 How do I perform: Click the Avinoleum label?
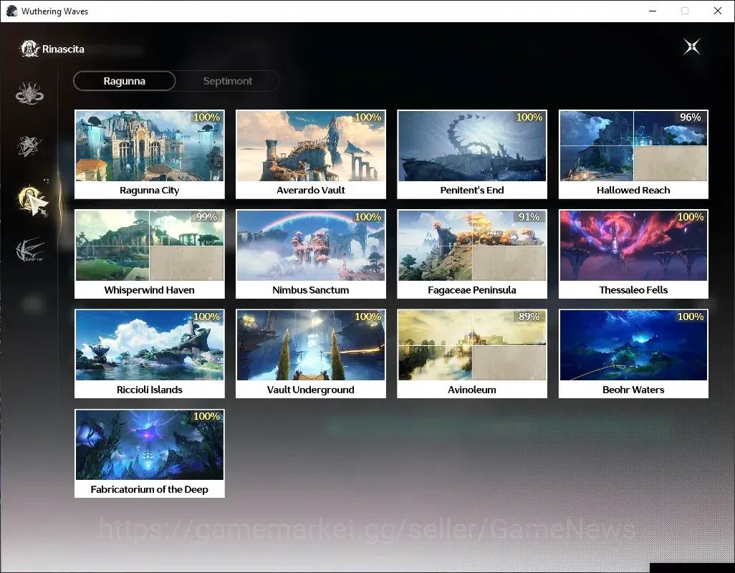[x=472, y=390]
